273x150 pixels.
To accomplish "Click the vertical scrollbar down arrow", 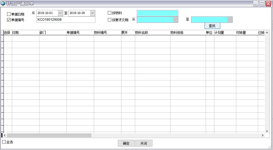I will point(267,131).
